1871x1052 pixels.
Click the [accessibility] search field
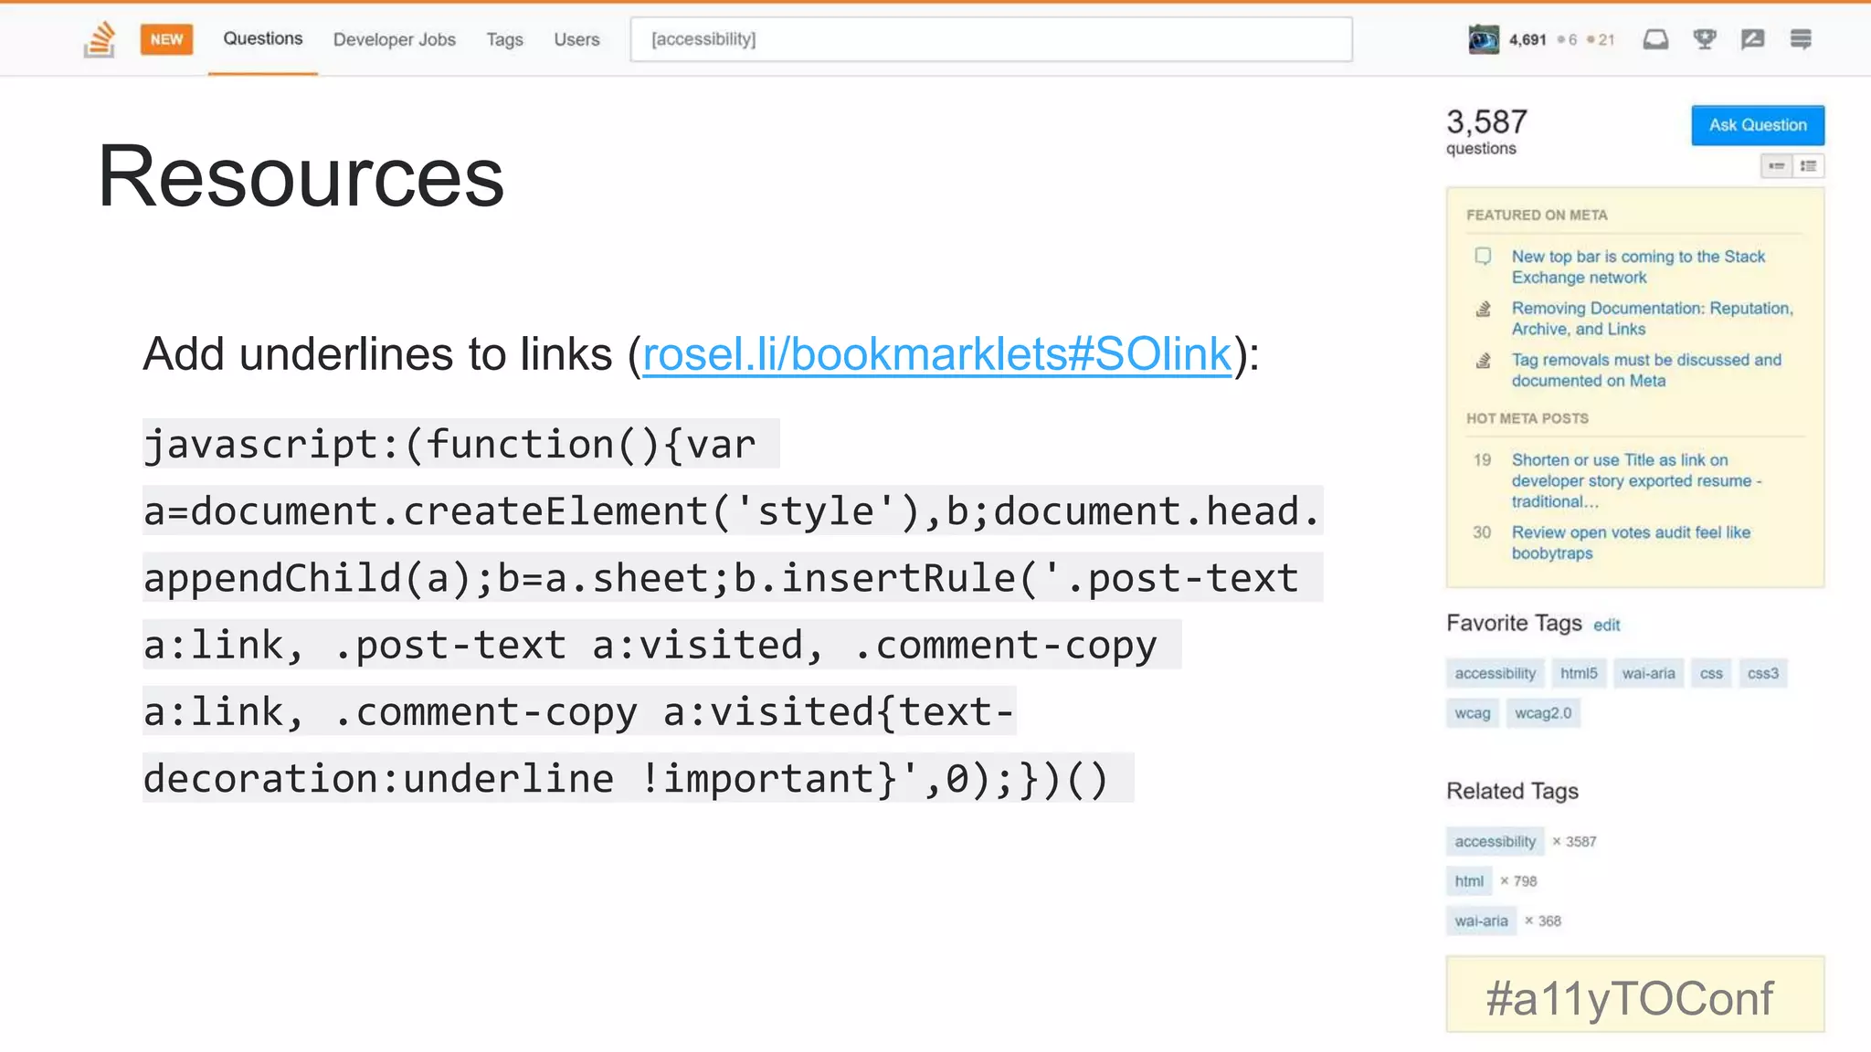pos(991,39)
